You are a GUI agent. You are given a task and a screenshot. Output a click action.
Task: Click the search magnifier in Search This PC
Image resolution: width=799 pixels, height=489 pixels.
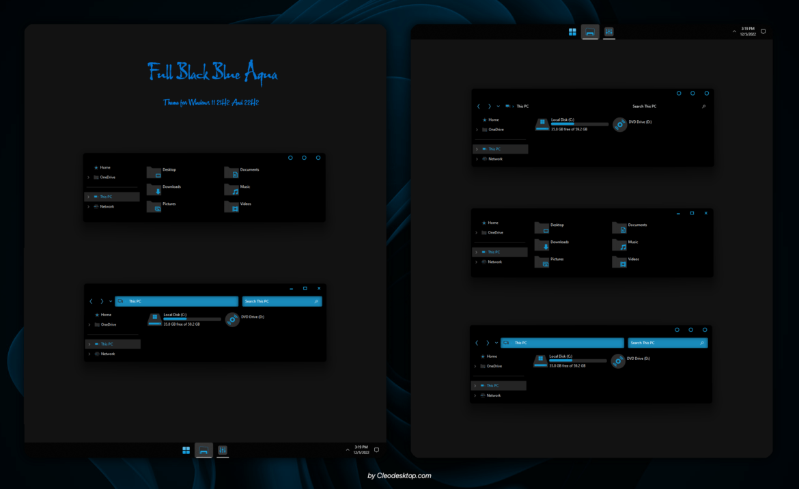[x=316, y=301]
